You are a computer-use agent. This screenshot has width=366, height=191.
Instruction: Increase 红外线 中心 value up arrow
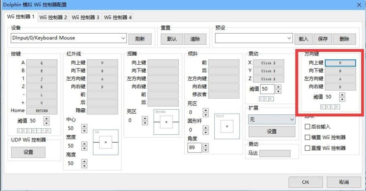[84, 126]
